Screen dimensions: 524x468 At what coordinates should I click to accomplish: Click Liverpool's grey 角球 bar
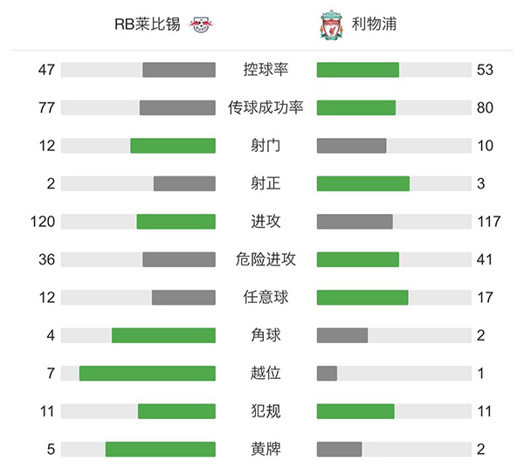342,335
